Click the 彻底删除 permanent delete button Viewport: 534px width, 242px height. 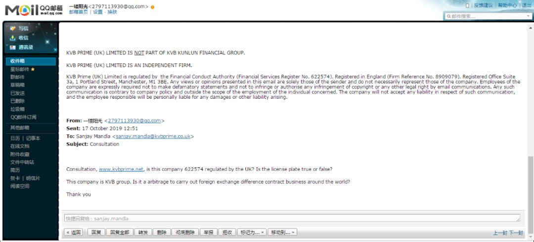coord(185,233)
